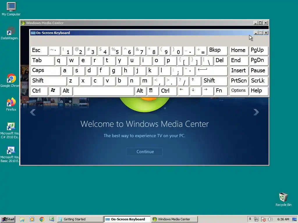Toggle the right Shift key

(214, 81)
